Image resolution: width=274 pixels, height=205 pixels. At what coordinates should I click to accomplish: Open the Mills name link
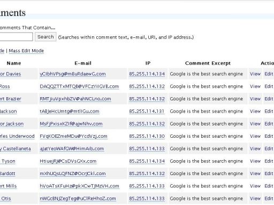(x=9, y=186)
